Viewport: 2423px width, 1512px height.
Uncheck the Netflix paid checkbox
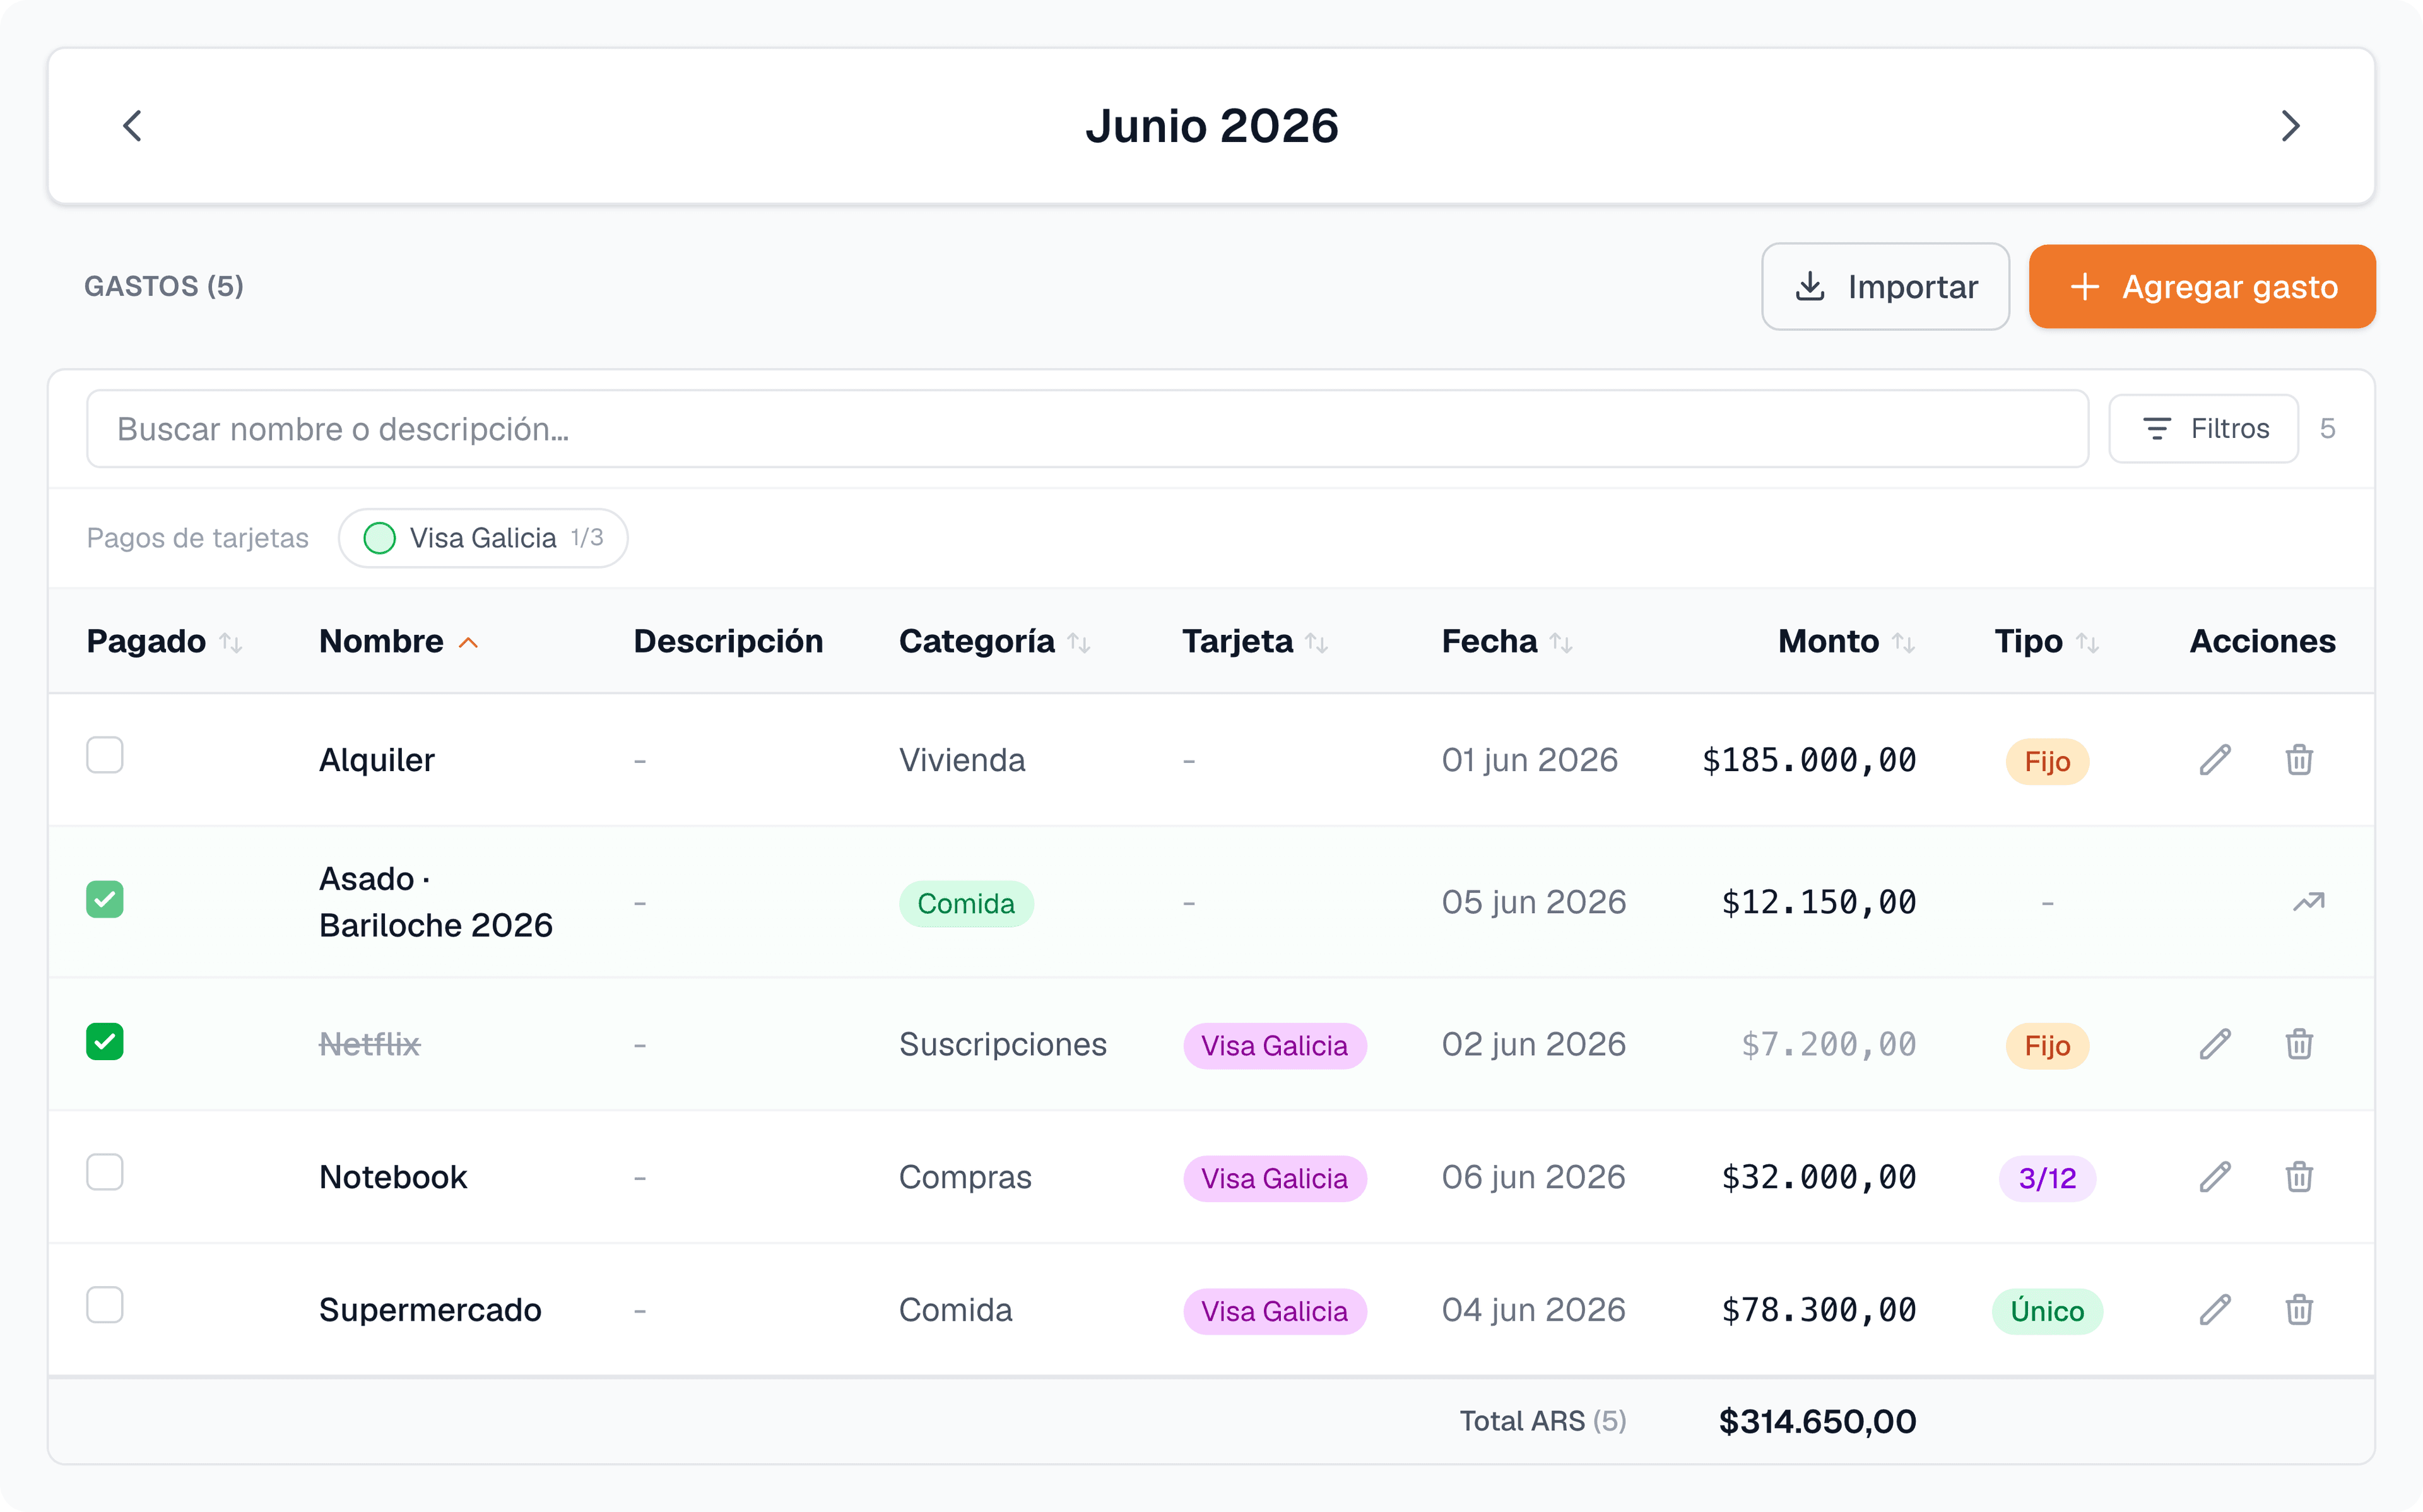105,1041
